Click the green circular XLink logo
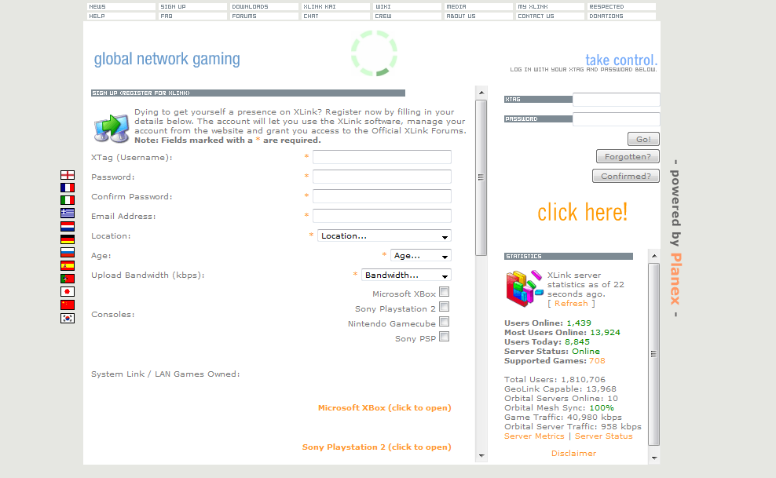The width and height of the screenshot is (776, 478). pos(374,53)
